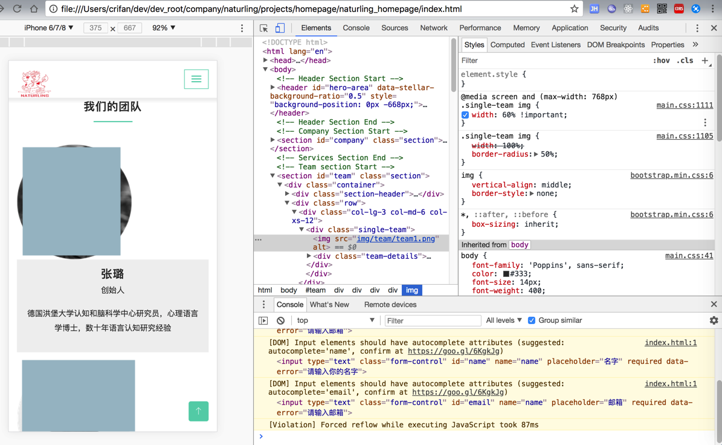Expand the team-details div node
722x445 pixels.
[x=309, y=256]
